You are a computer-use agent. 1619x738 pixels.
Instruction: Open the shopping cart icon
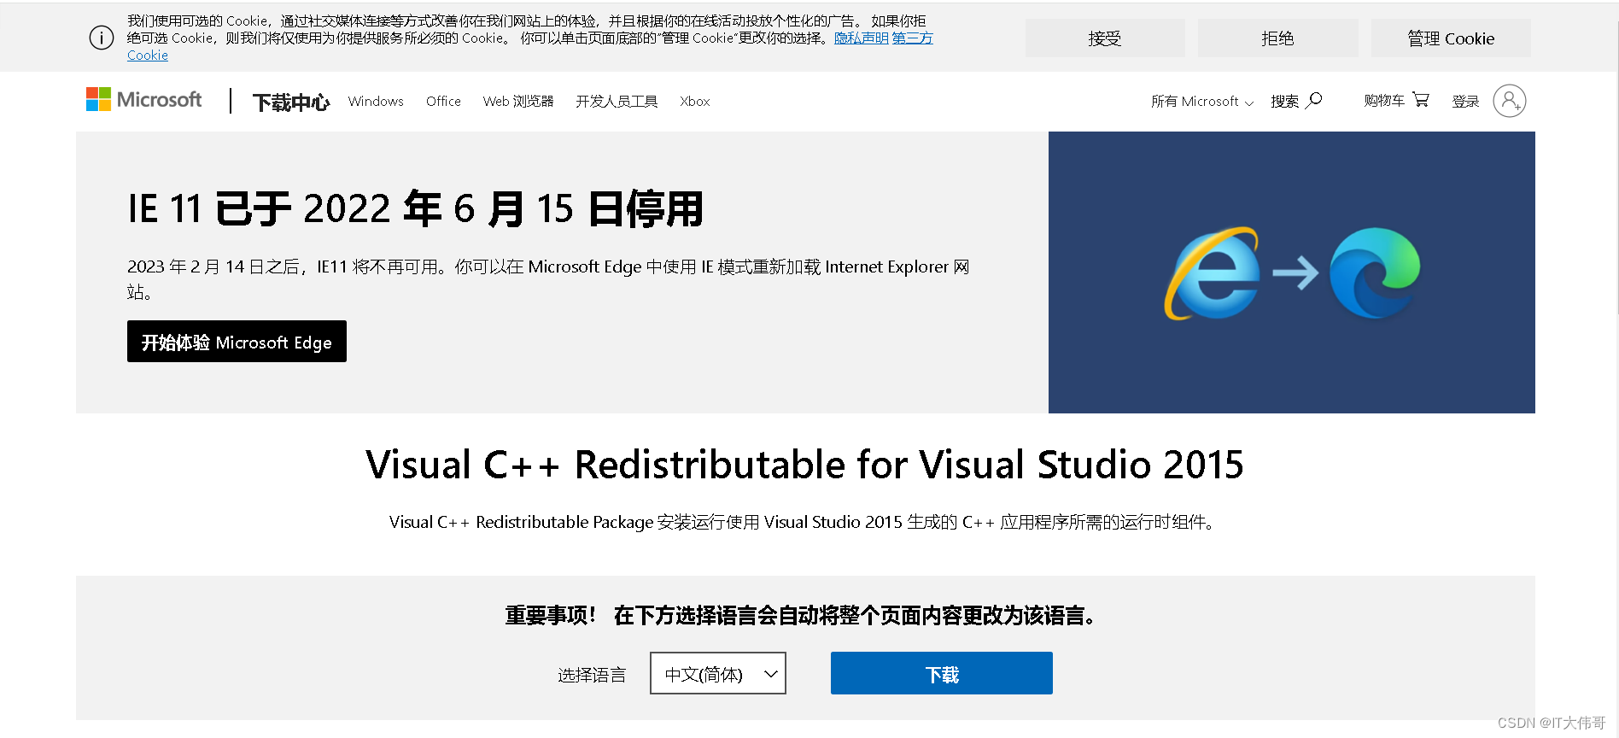[x=1421, y=100]
